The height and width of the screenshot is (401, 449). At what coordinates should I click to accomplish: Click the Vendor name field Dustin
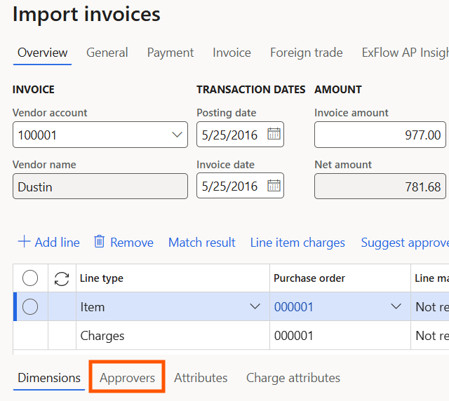(100, 186)
